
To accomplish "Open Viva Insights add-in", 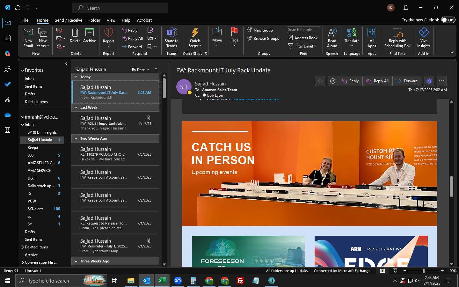I will (424, 38).
